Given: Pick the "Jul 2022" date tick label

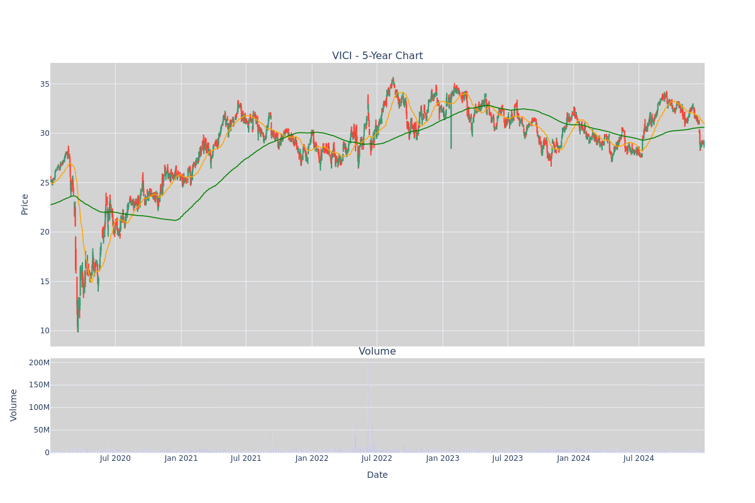Looking at the screenshot, I should point(377,458).
